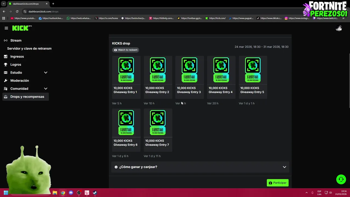
Task: Open the YouTube bookmark
Action: [23, 18]
